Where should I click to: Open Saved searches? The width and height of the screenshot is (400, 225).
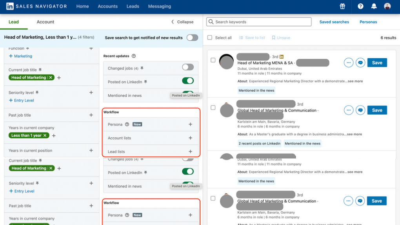(334, 22)
